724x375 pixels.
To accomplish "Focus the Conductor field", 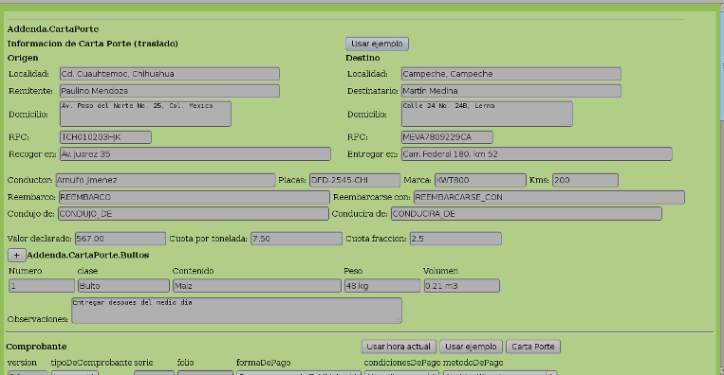I will [x=165, y=180].
